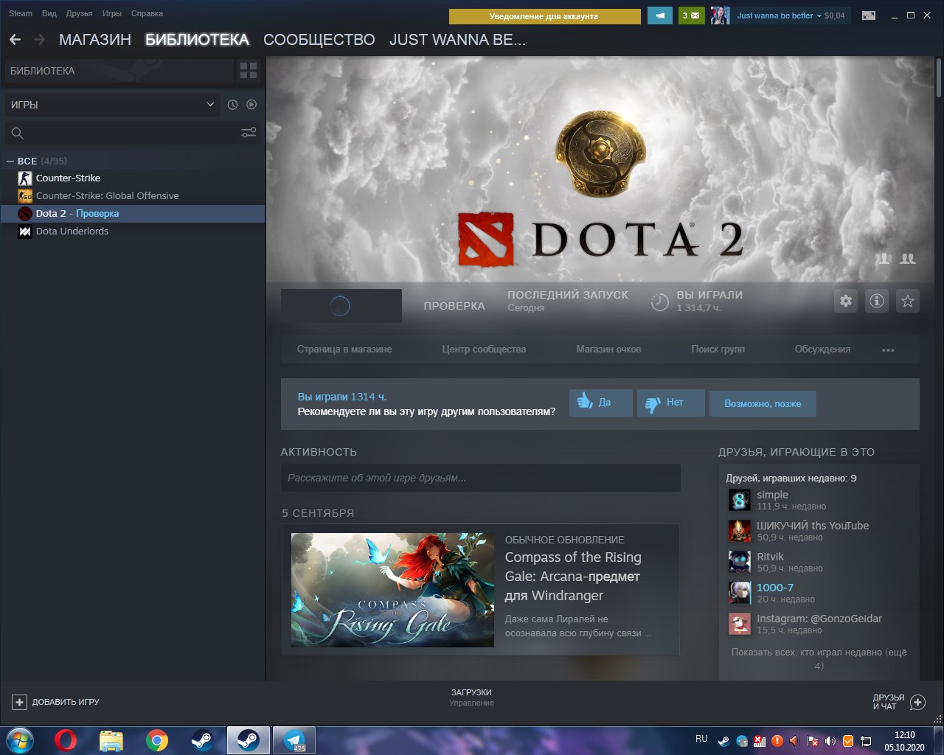
Task: Click the volume icon in the system tray
Action: (830, 740)
